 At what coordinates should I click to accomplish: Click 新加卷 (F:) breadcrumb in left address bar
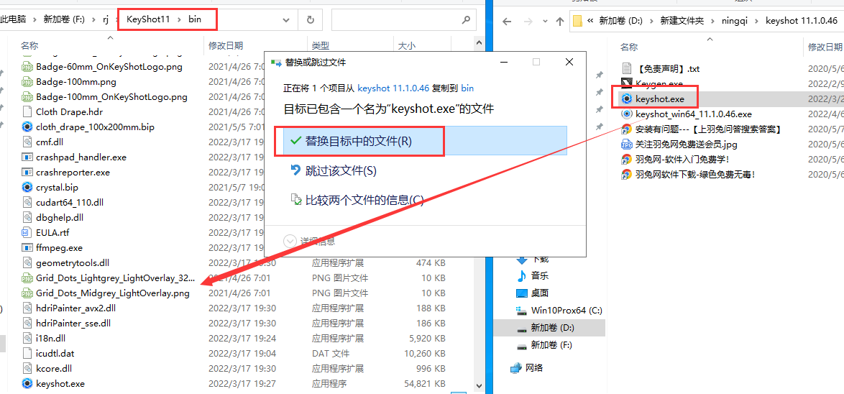coord(65,20)
